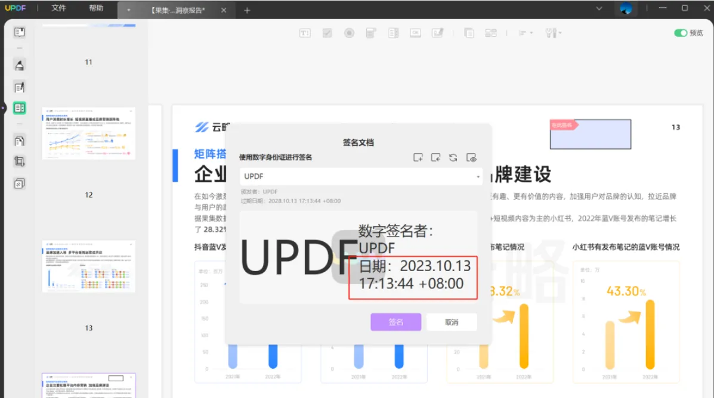Image resolution: width=714 pixels, height=398 pixels.
Task: Open the Reader mode icon in sidebar
Action: point(19,32)
